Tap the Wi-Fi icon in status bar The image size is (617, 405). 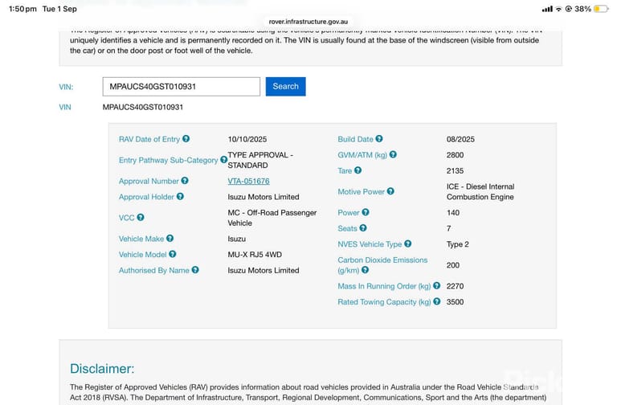point(558,9)
